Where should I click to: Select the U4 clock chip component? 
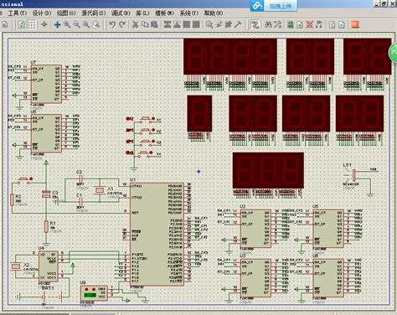pyautogui.click(x=49, y=266)
